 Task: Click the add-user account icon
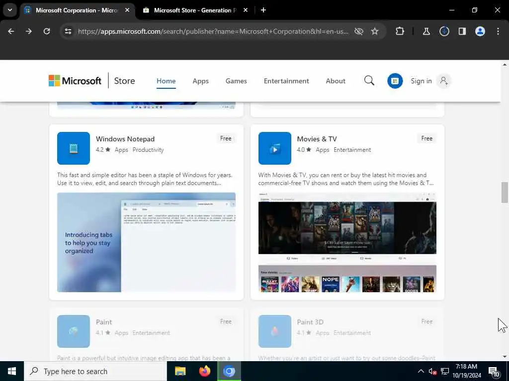[443, 81]
